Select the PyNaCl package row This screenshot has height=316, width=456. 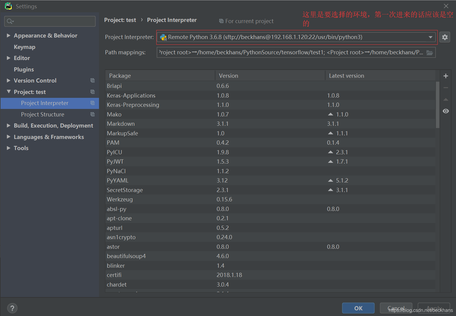click(270, 171)
